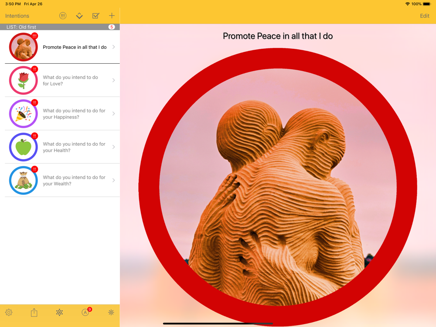This screenshot has height=327, width=436.
Task: Select "What do you intend to do for Love?"
Action: pos(70,80)
